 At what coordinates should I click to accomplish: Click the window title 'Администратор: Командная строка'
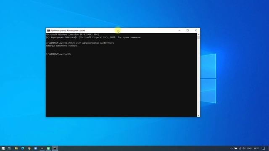pyautogui.click(x=68, y=31)
